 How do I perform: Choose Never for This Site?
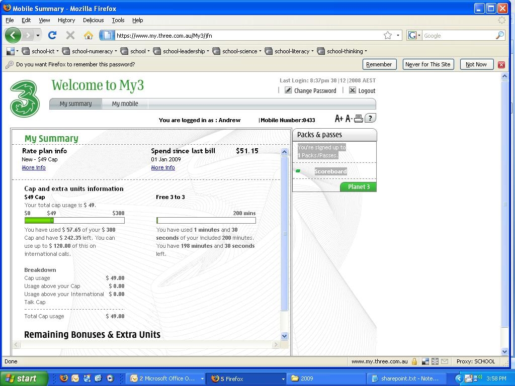tap(428, 64)
